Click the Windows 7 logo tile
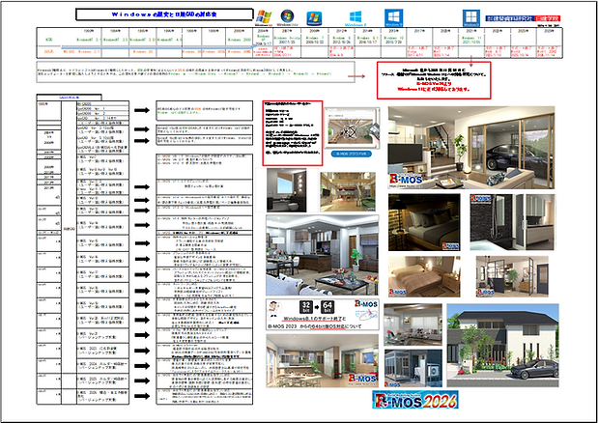 point(314,18)
